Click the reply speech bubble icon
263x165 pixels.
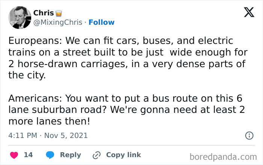coord(51,155)
